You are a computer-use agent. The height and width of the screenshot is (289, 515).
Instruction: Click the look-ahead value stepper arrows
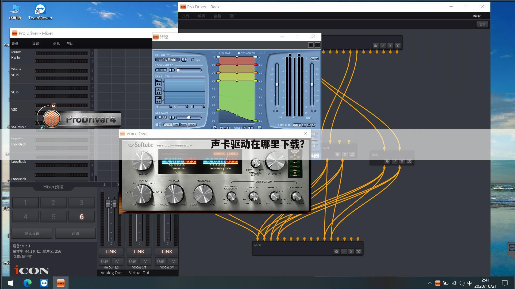[x=172, y=70]
